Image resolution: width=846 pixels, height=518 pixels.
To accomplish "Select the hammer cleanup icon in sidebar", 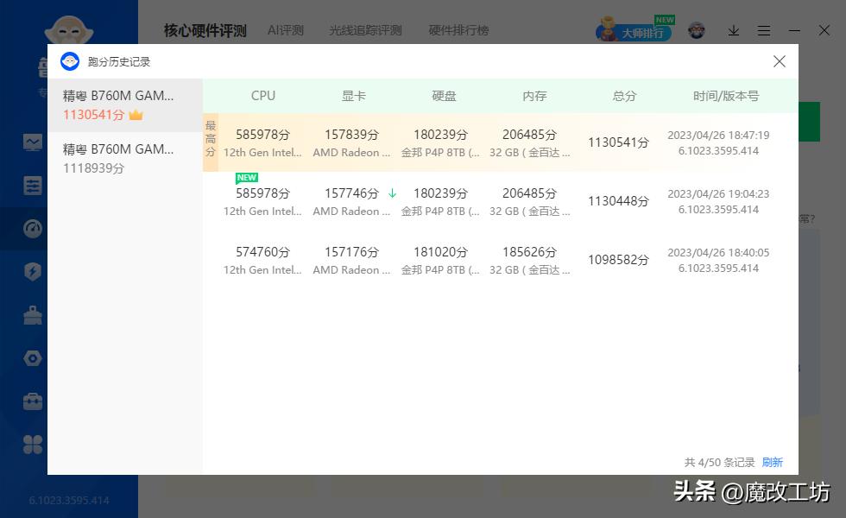I will pyautogui.click(x=32, y=314).
